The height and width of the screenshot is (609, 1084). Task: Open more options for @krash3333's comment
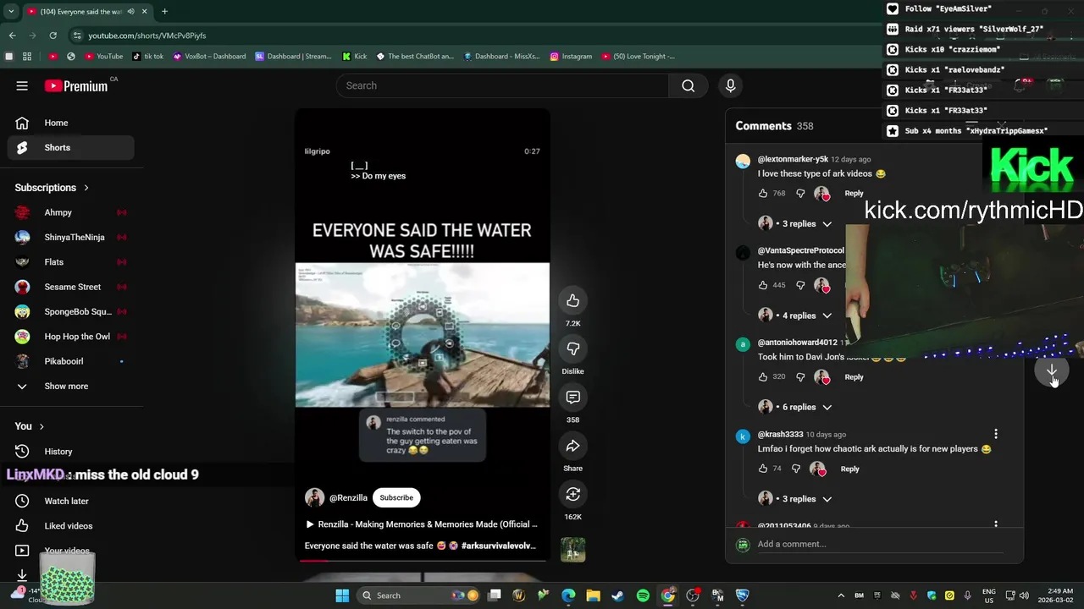point(996,434)
